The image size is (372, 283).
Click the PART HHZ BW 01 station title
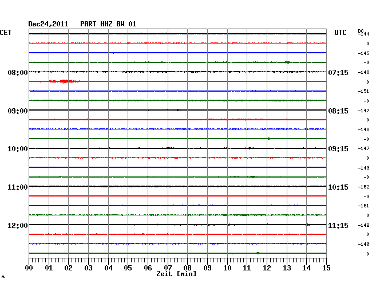coord(108,24)
